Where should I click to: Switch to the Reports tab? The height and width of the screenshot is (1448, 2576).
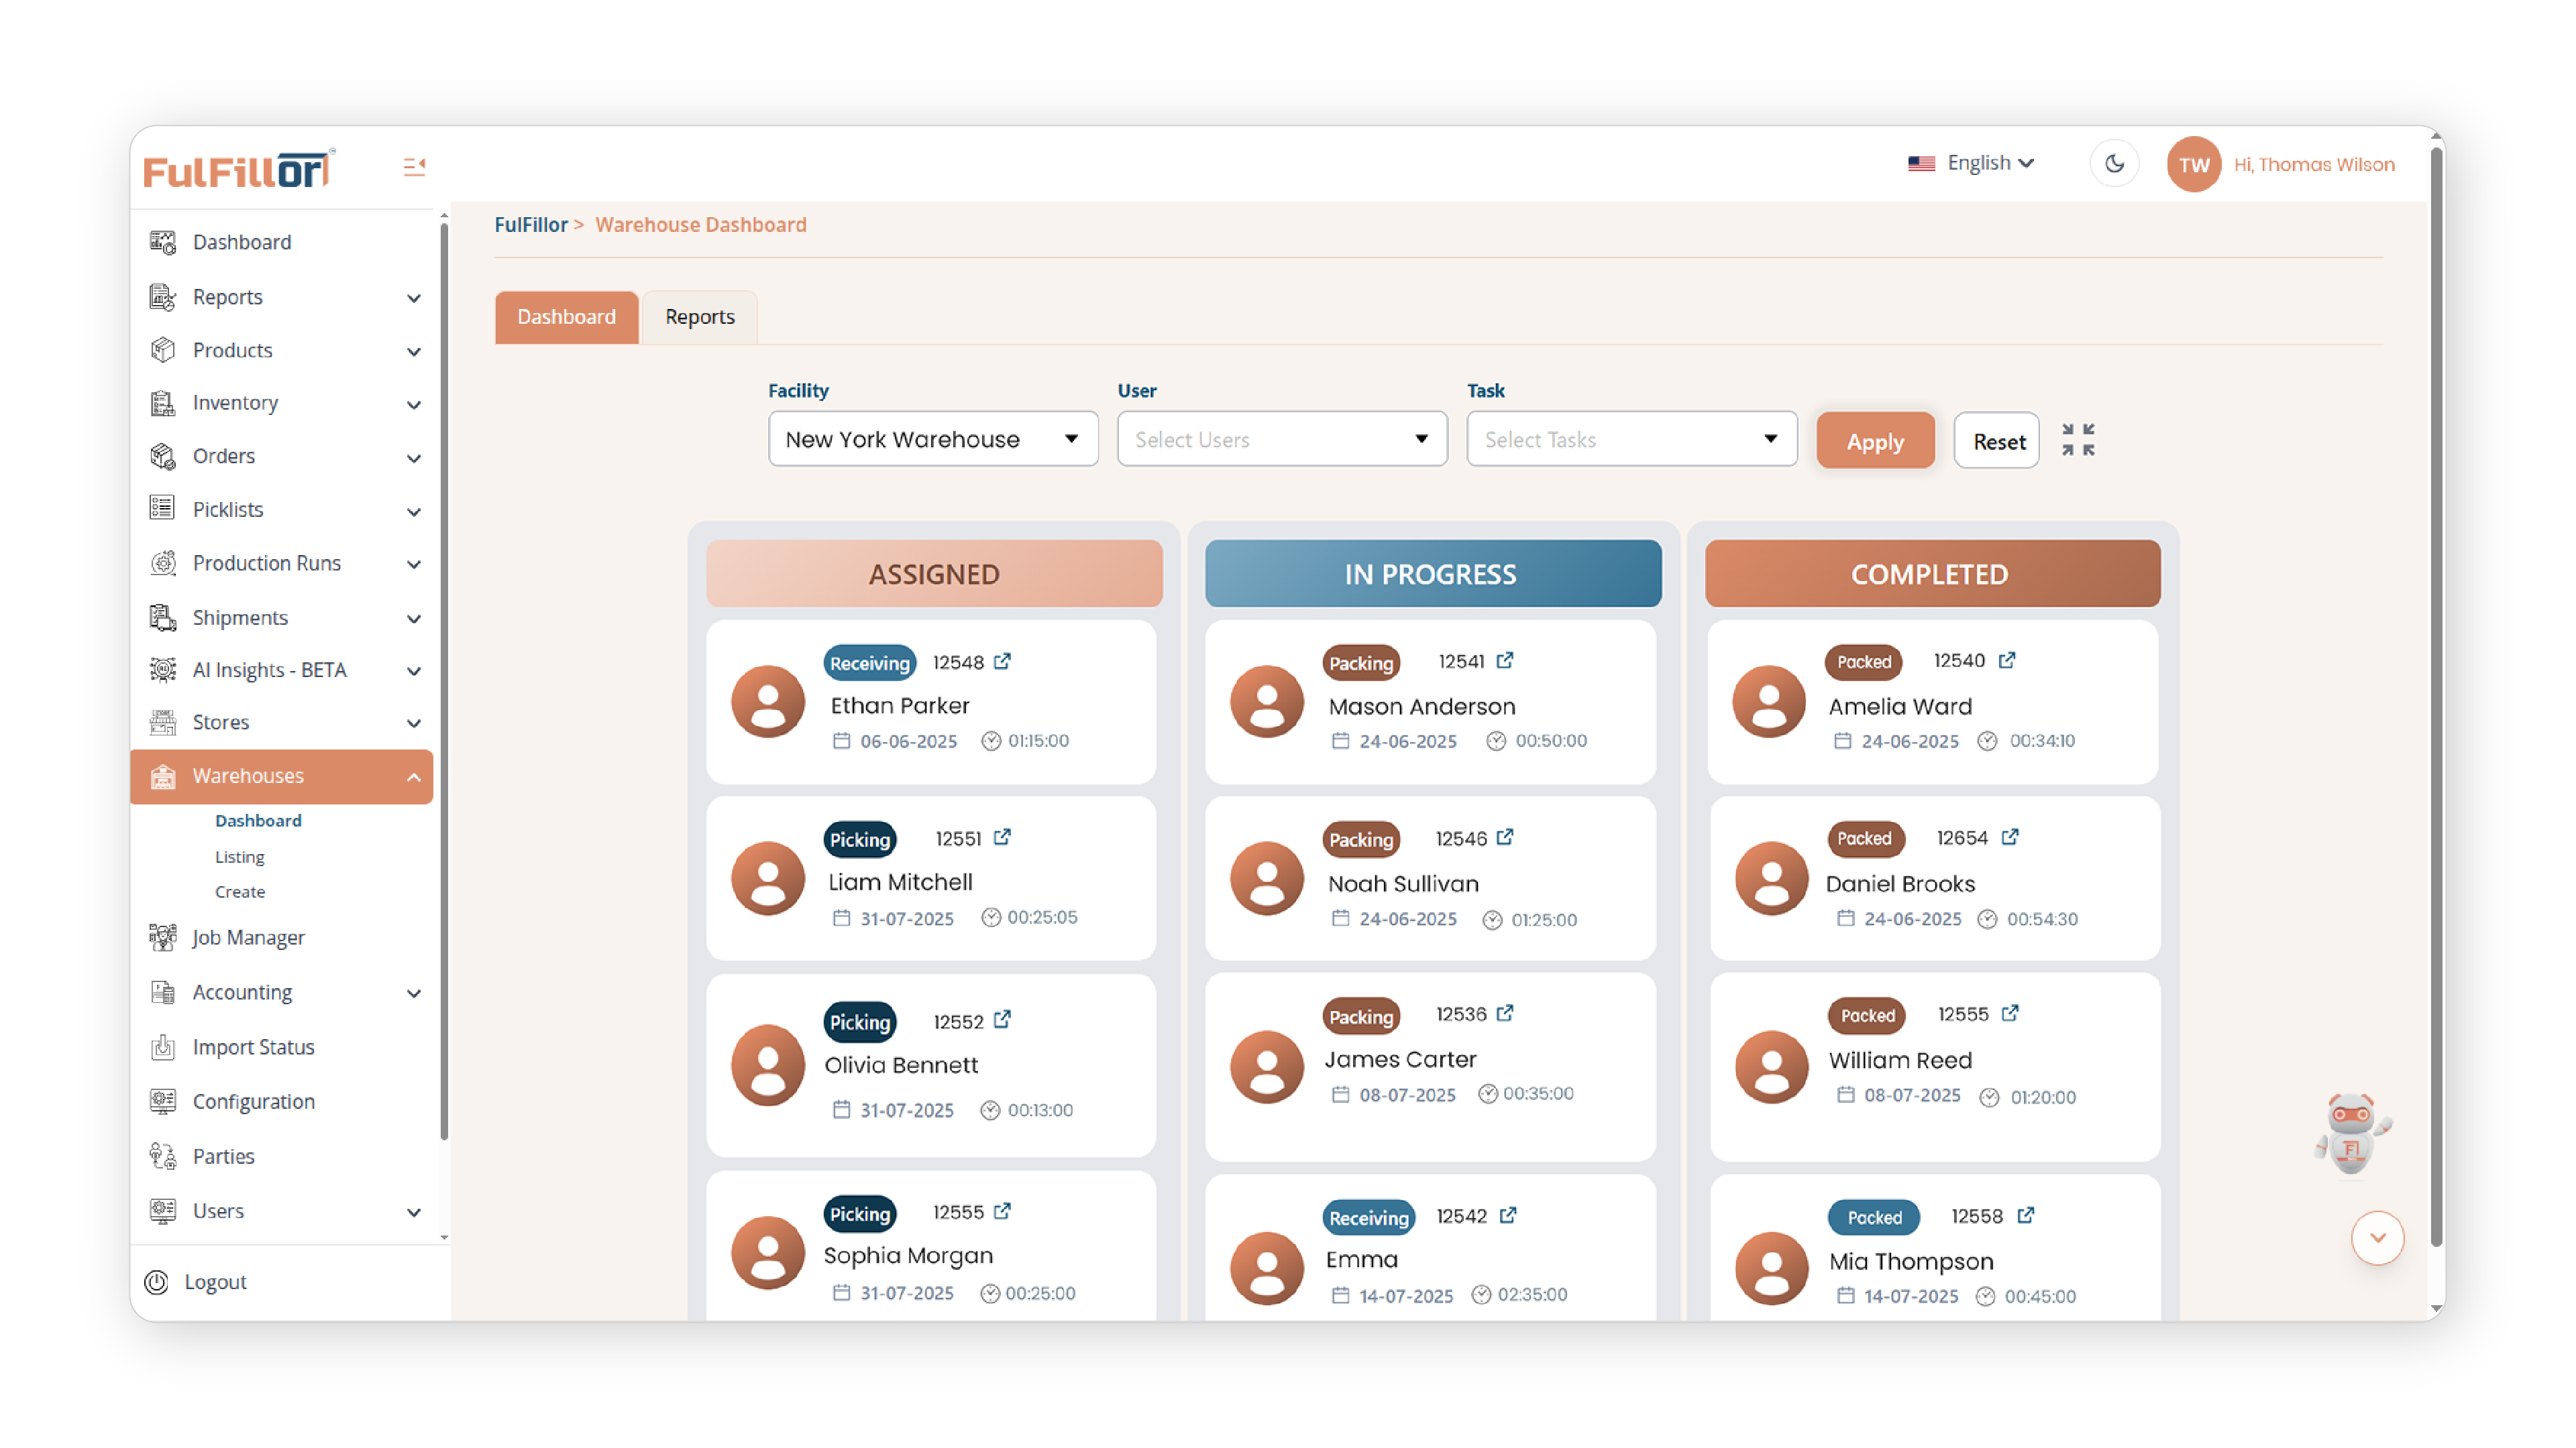(x=699, y=317)
